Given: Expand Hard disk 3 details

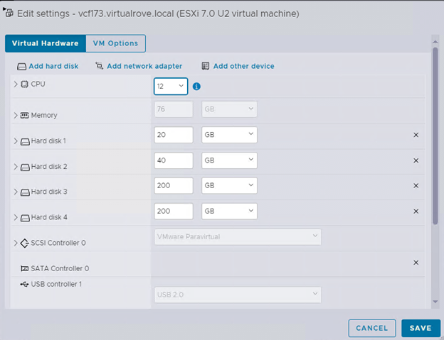Looking at the screenshot, I should [x=16, y=192].
